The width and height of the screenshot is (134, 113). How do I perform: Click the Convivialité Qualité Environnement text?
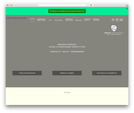click(67, 52)
